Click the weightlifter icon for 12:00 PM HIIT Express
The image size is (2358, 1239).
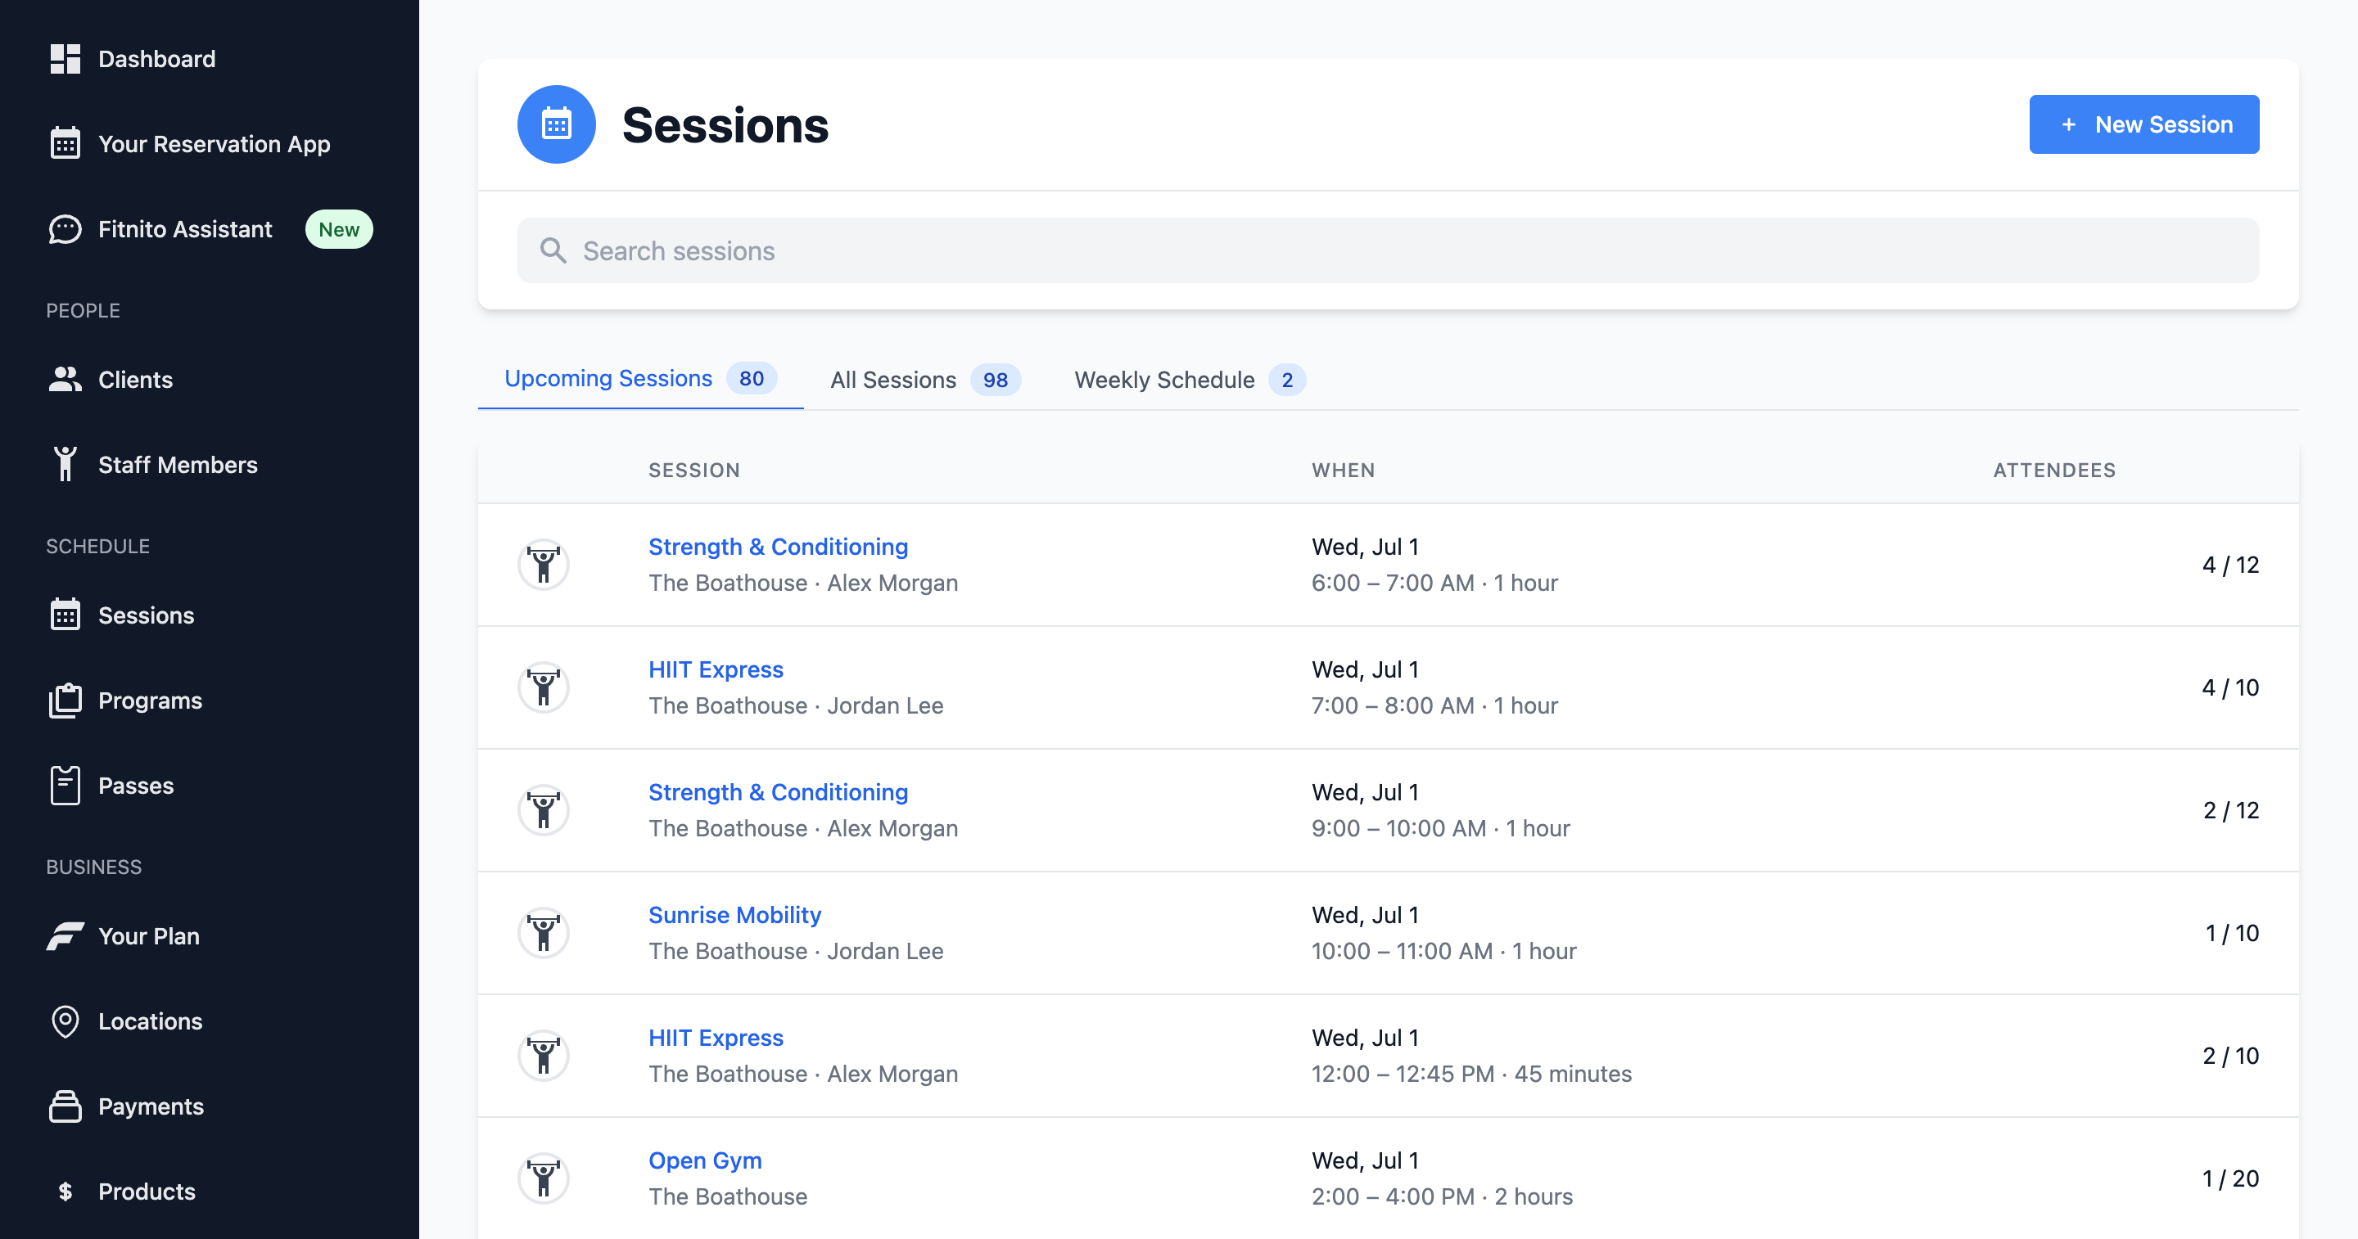coord(544,1055)
